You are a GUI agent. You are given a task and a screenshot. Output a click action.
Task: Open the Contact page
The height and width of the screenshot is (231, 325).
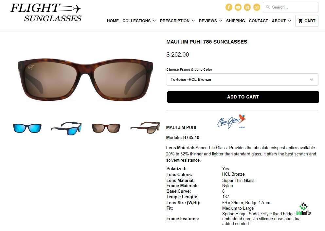coord(258,21)
